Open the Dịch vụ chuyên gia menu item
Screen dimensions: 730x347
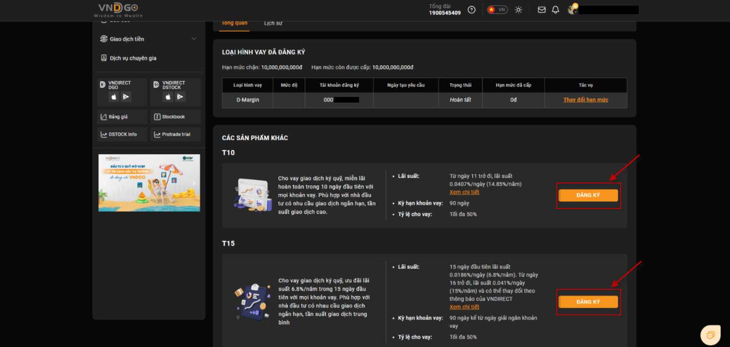[149, 58]
